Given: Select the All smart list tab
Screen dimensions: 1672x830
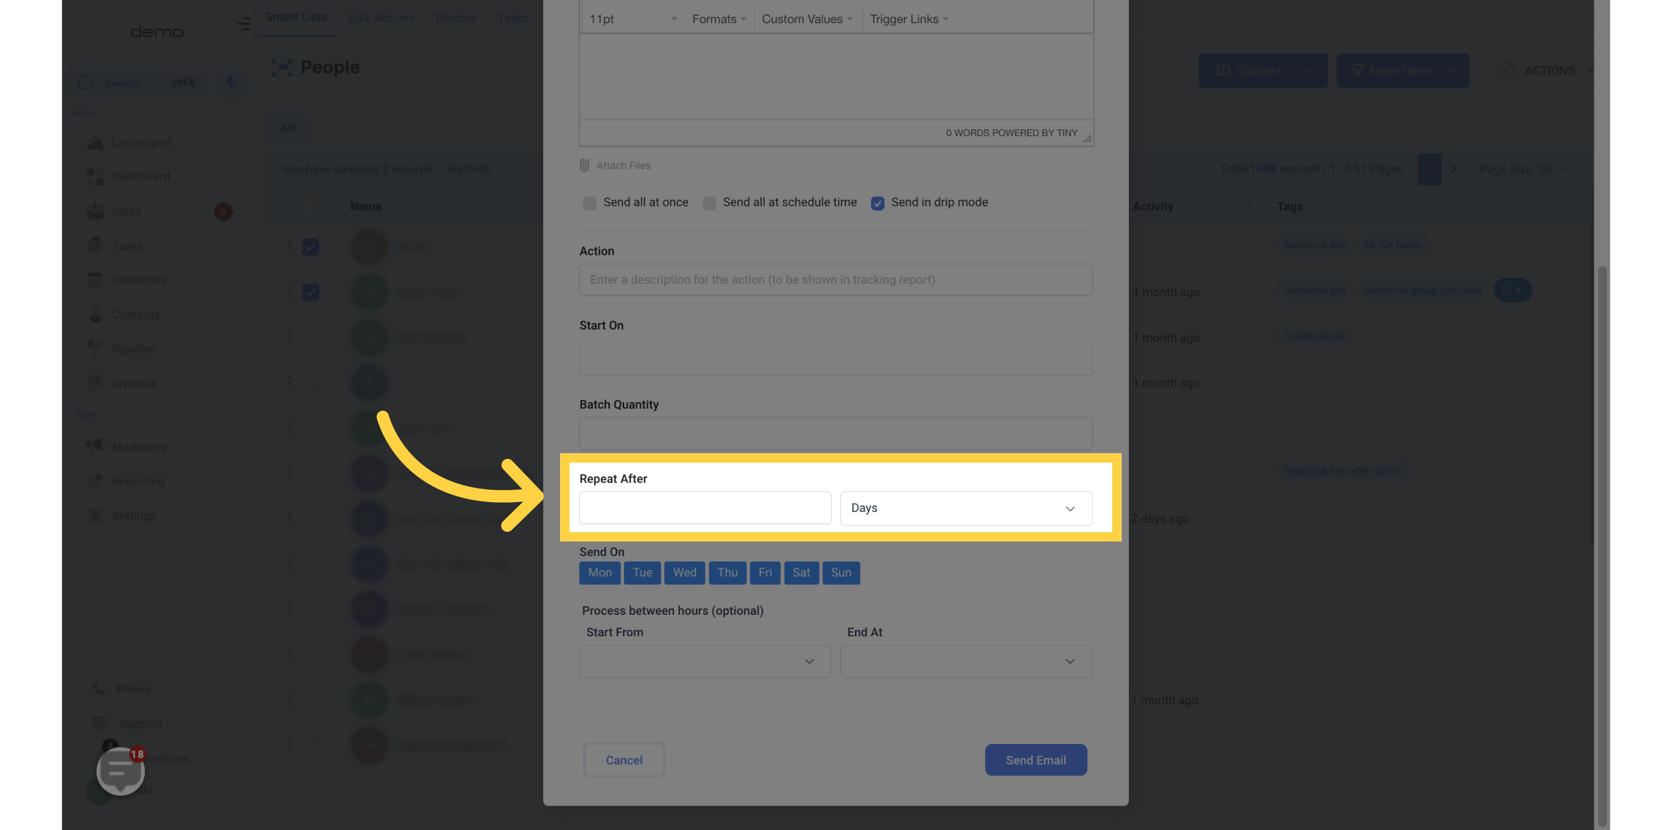Looking at the screenshot, I should click(287, 129).
